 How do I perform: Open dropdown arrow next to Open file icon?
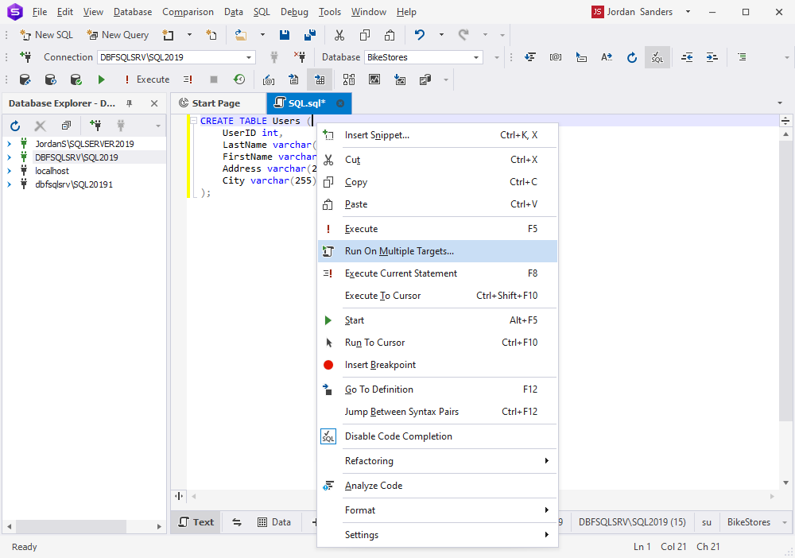tap(262, 35)
